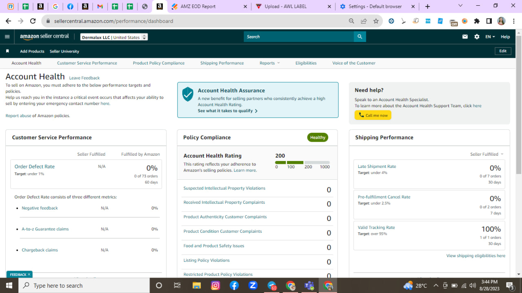Open the Product Policy Compliance tab
The height and width of the screenshot is (293, 522).
coord(159,63)
